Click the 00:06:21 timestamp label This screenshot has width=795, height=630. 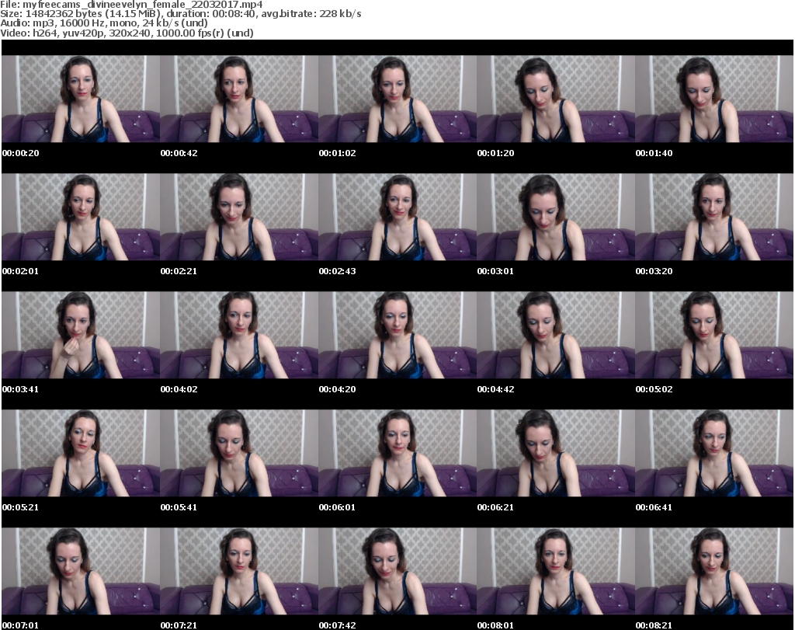495,507
